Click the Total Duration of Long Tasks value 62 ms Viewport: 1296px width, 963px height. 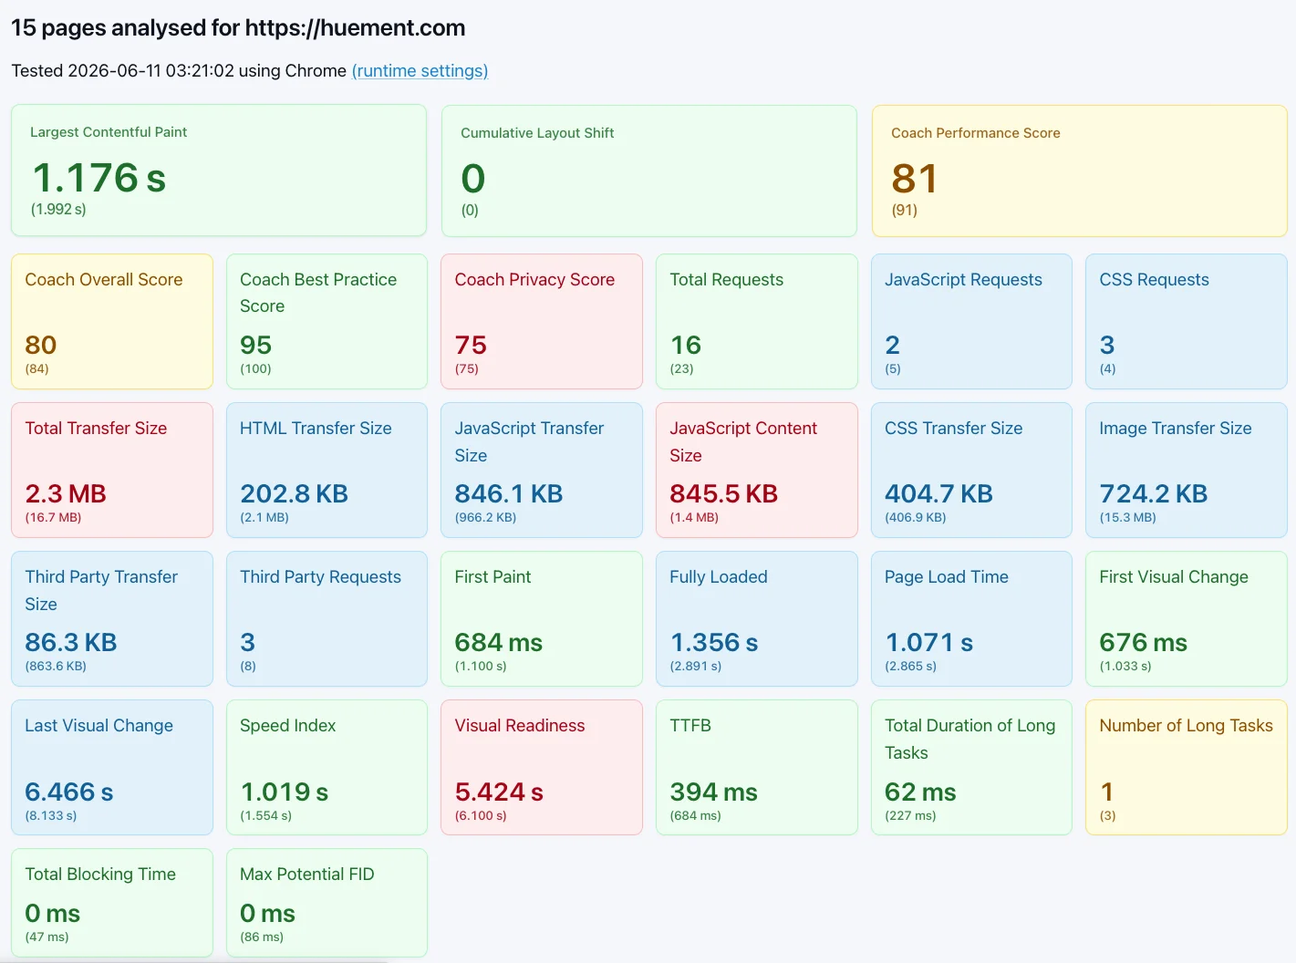point(920,792)
